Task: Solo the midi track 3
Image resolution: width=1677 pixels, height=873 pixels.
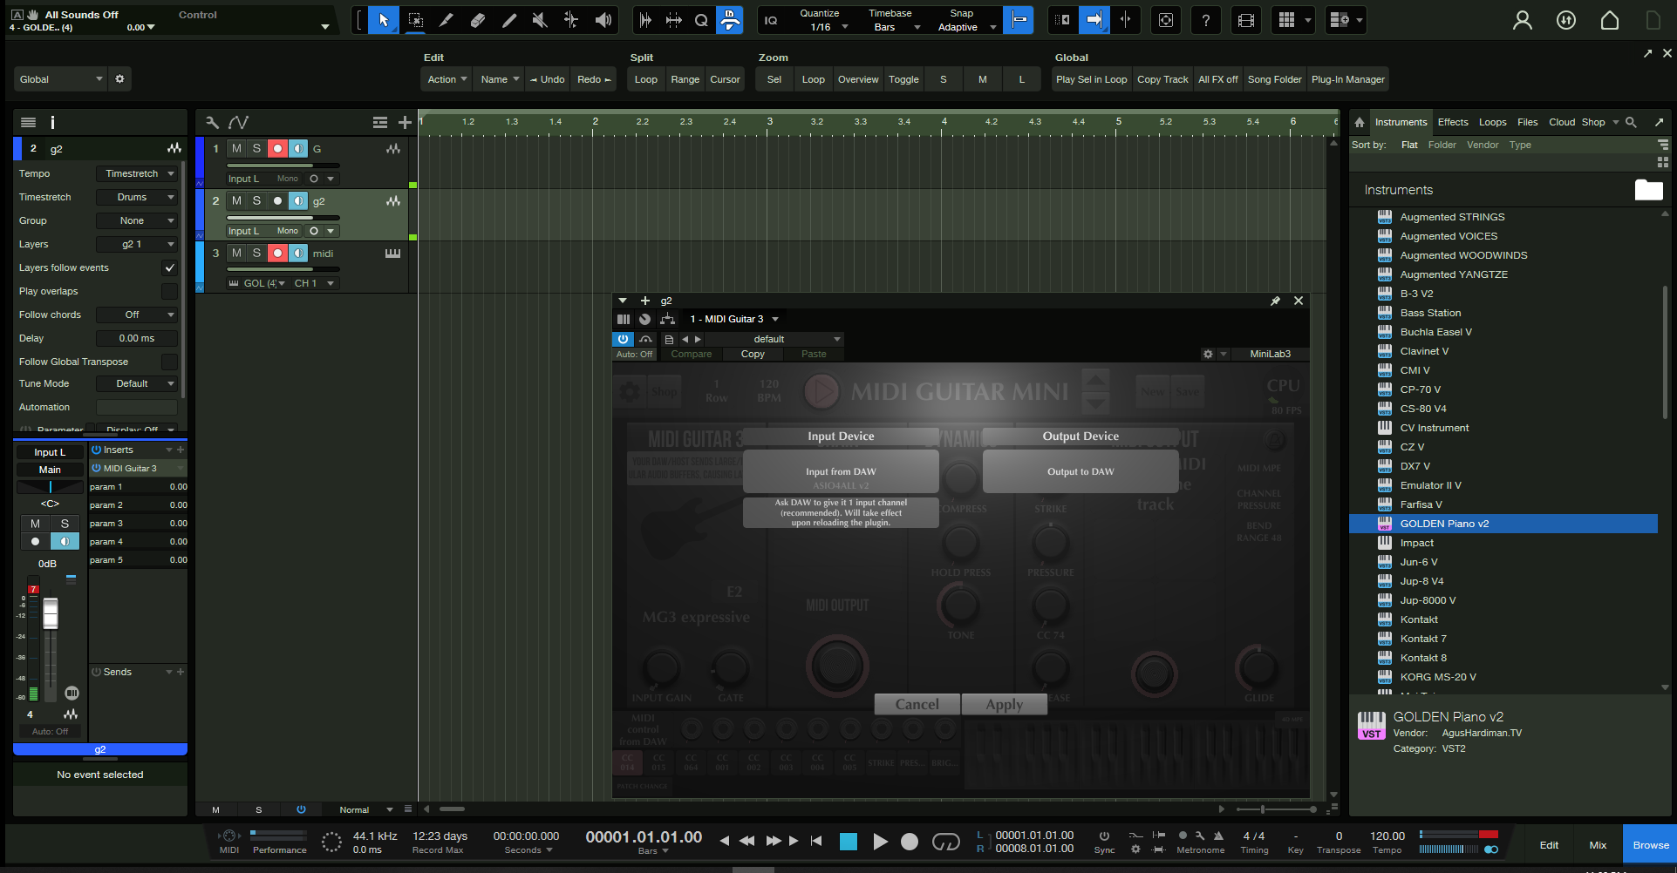Action: click(x=256, y=254)
